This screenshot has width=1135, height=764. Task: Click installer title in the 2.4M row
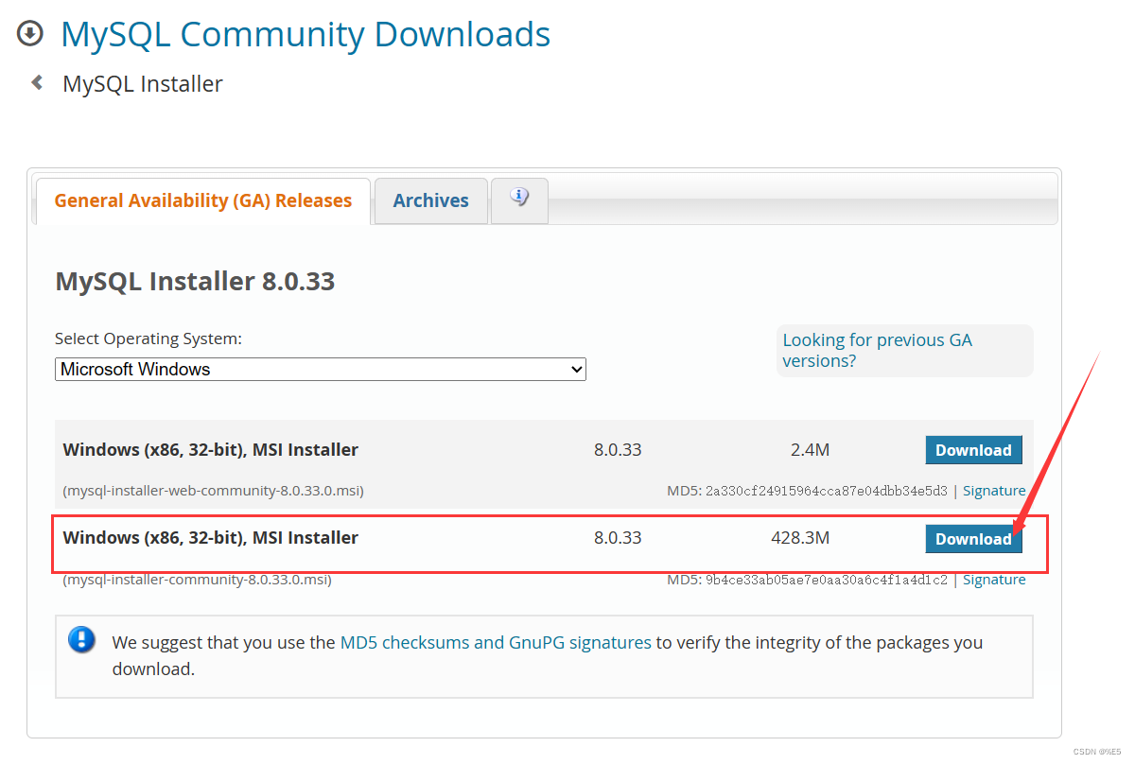pos(211,450)
